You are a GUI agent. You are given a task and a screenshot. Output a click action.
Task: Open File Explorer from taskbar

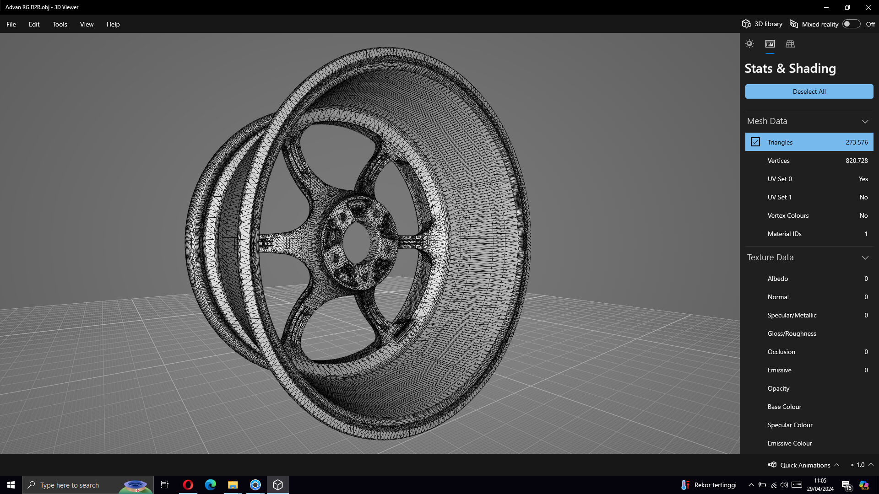tap(233, 485)
